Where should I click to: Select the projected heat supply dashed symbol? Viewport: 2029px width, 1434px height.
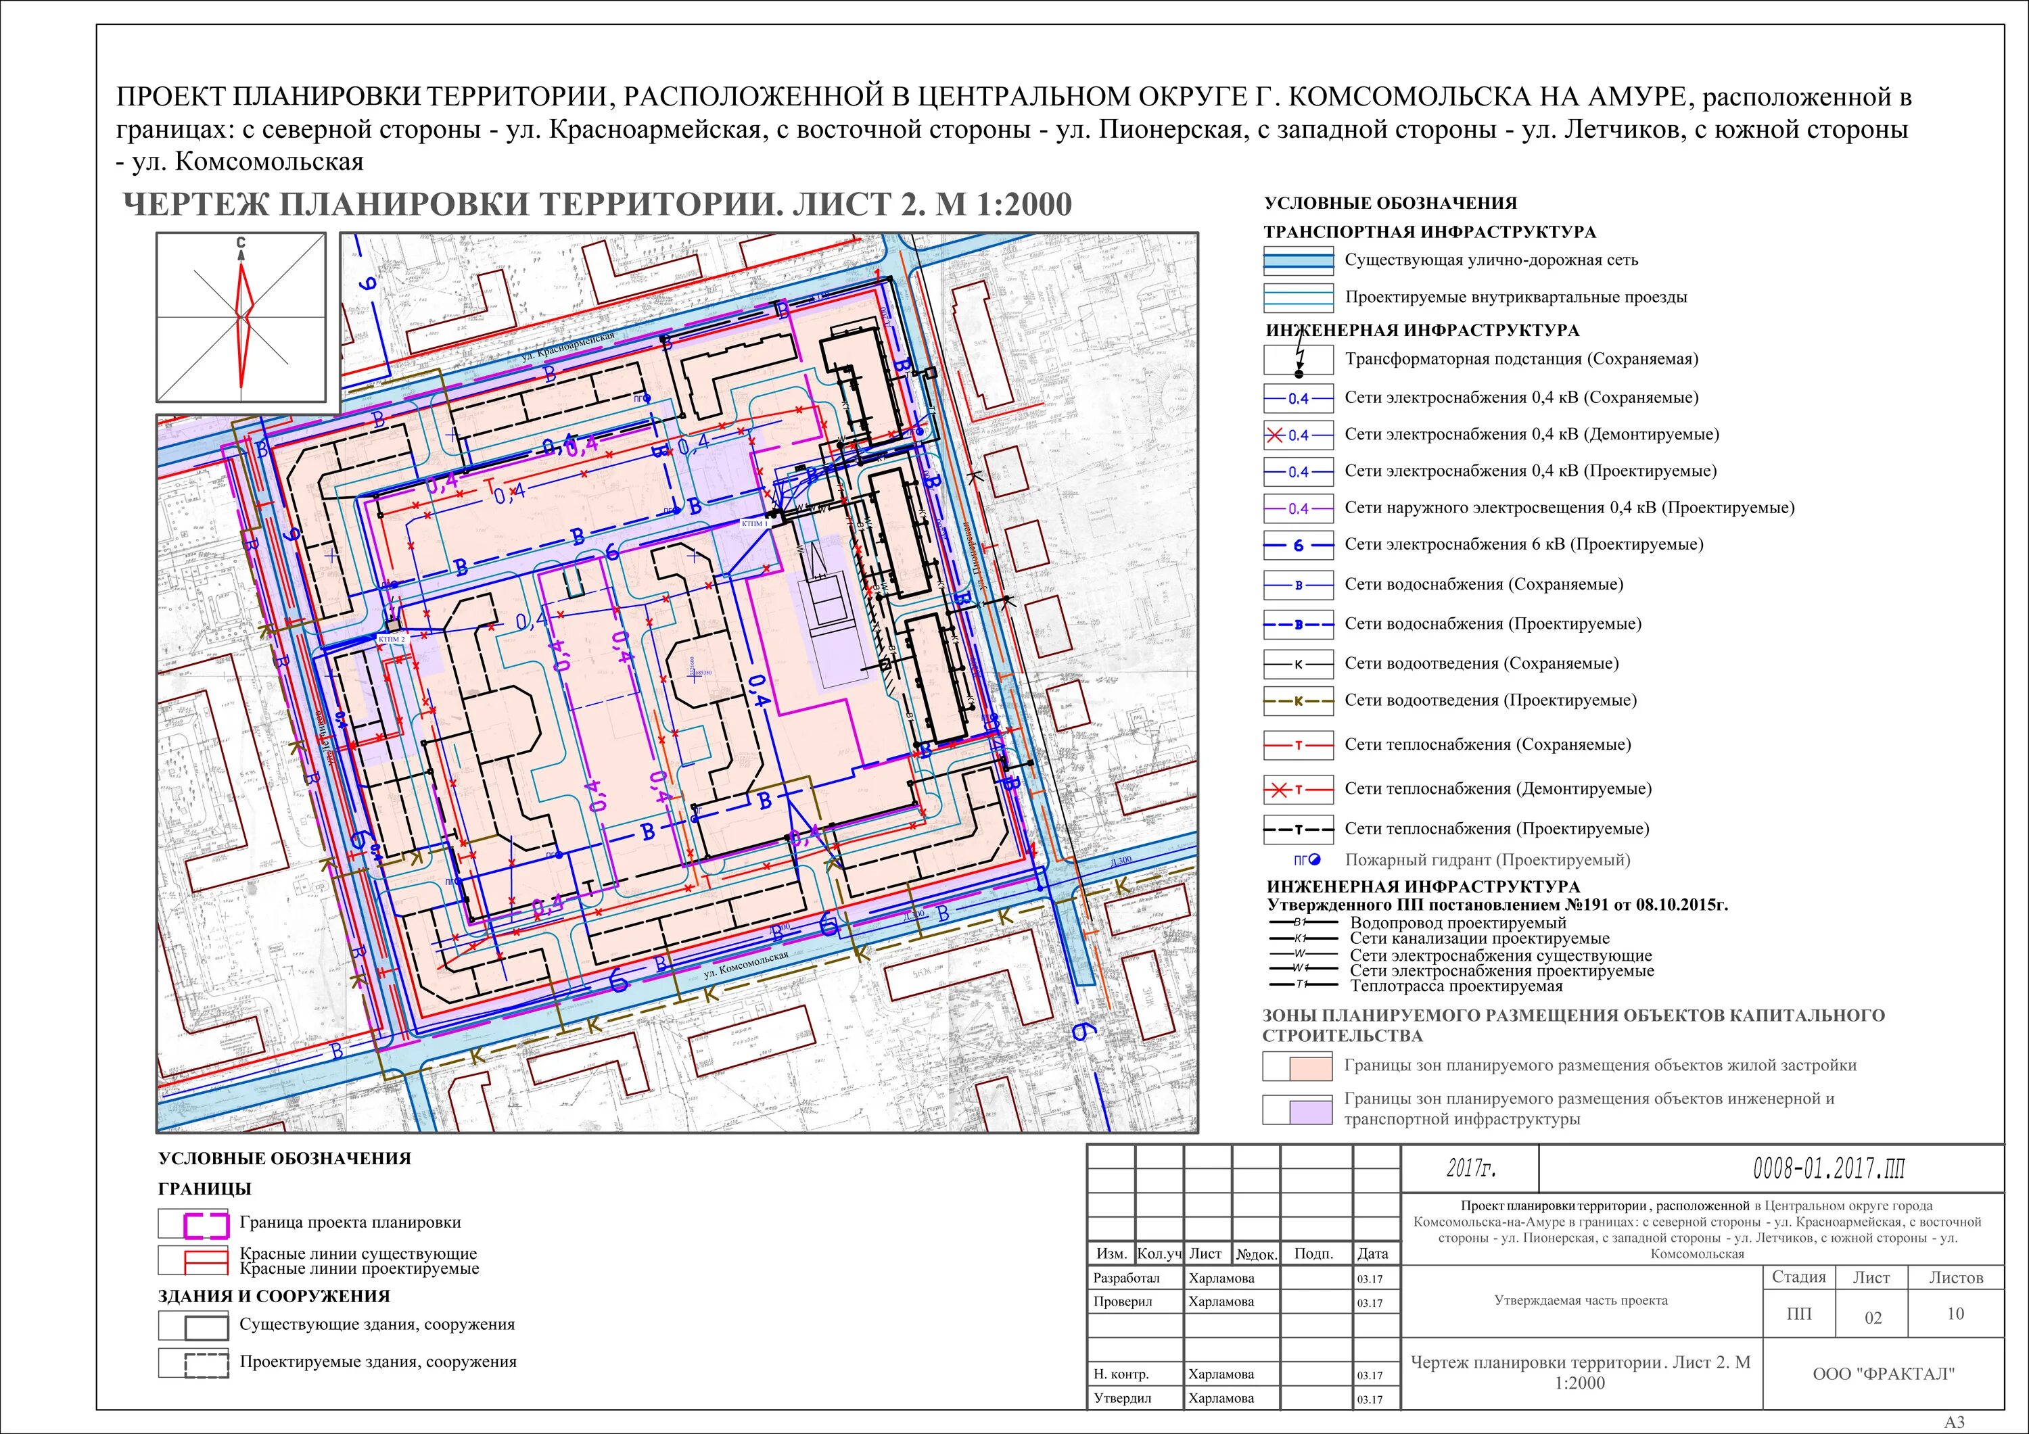1298,830
